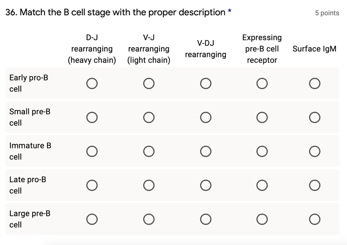The image size is (347, 245).
Task: Select D-J rearranging for Early pro-B cell
Action: (92, 83)
